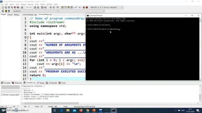Open the notification center icon
The width and height of the screenshot is (202, 113).
click(x=198, y=110)
